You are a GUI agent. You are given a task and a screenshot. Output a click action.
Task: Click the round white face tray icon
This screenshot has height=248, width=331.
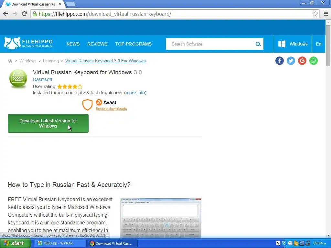(x=290, y=243)
